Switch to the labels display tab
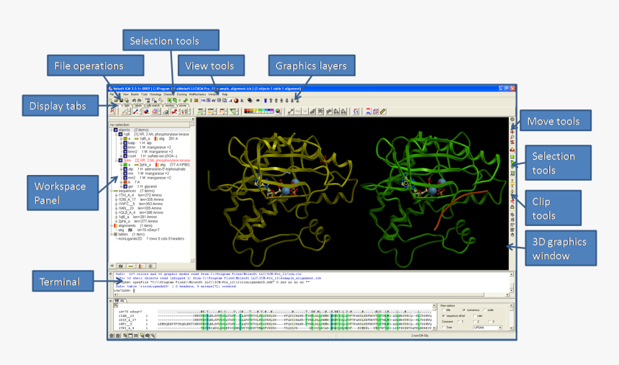Screen dimensions: 619x365 pyautogui.click(x=137, y=105)
